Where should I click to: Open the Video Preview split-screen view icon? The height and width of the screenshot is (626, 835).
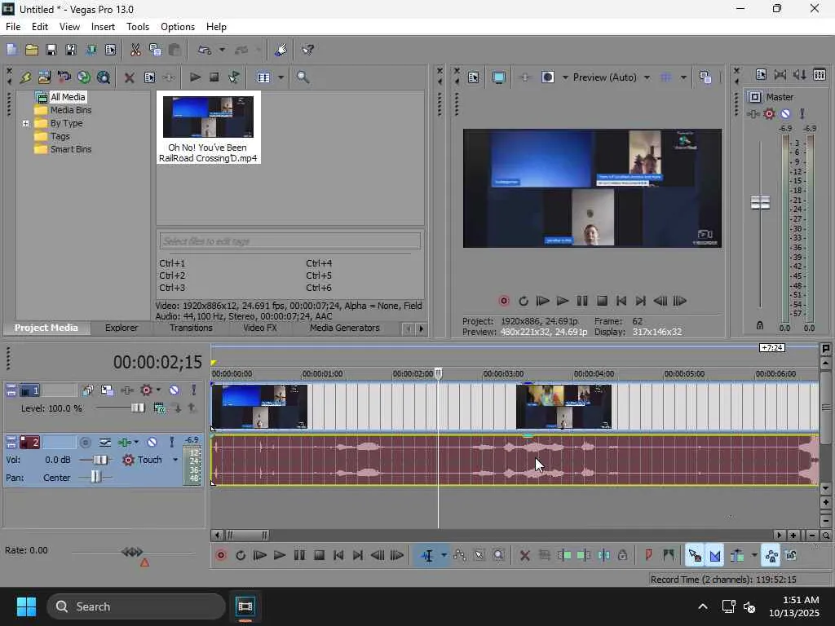coord(548,77)
